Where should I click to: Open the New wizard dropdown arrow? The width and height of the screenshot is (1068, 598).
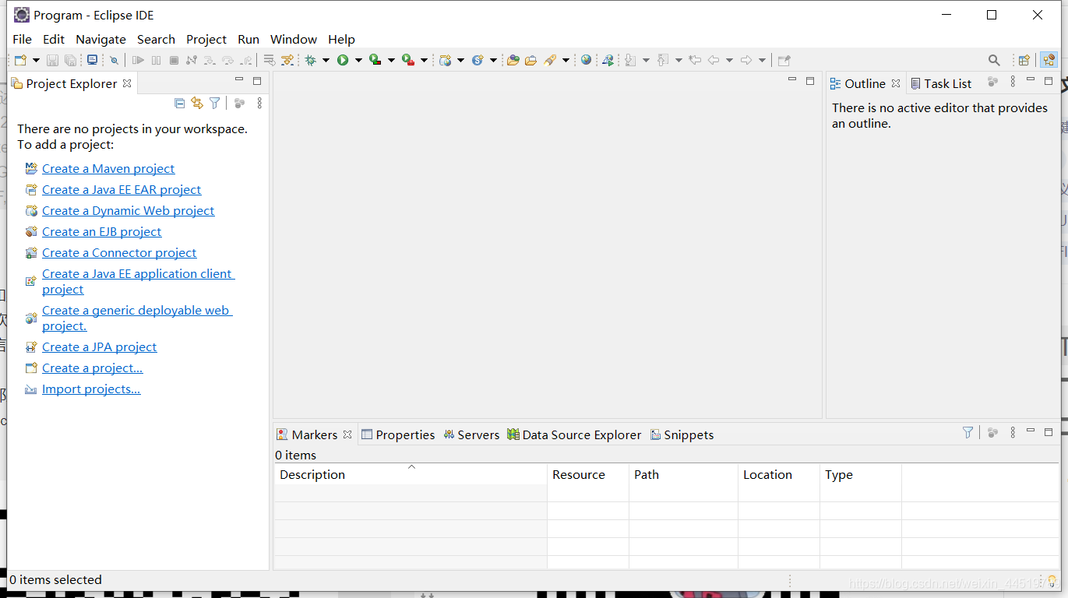pyautogui.click(x=36, y=60)
